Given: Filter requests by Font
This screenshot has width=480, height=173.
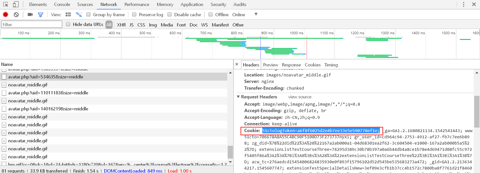Looking at the screenshot, I should pyautogui.click(x=181, y=25).
